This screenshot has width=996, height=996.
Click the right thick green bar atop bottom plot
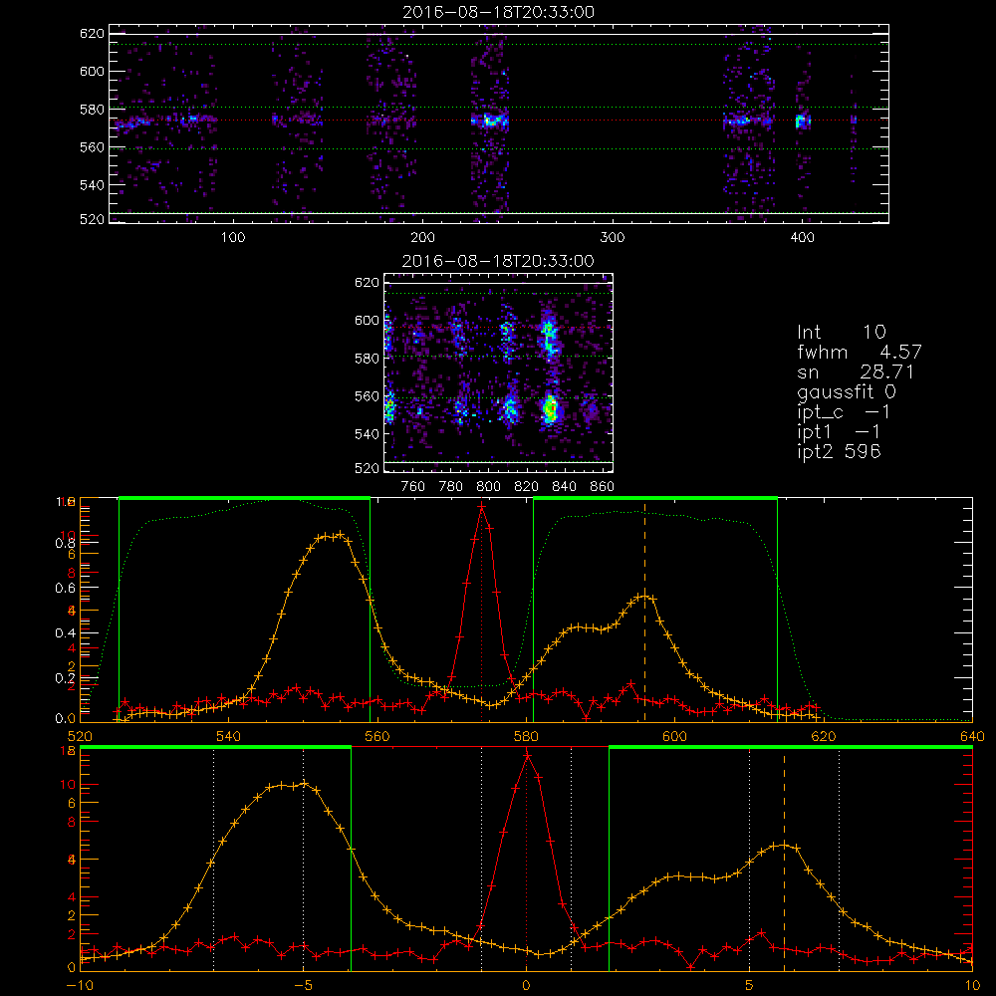791,748
